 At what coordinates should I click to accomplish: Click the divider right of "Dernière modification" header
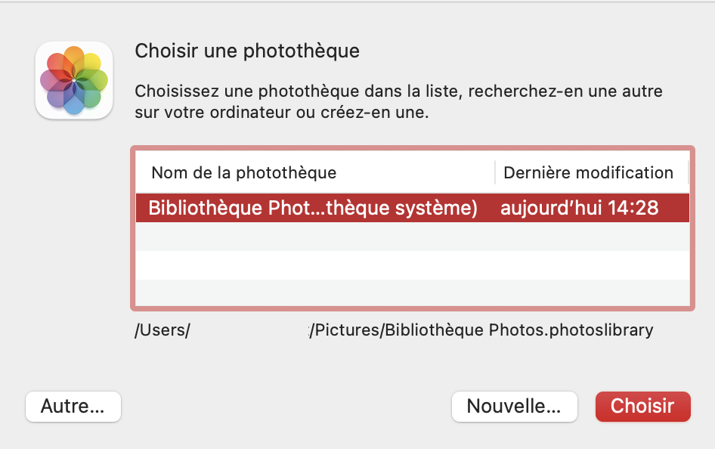point(687,172)
